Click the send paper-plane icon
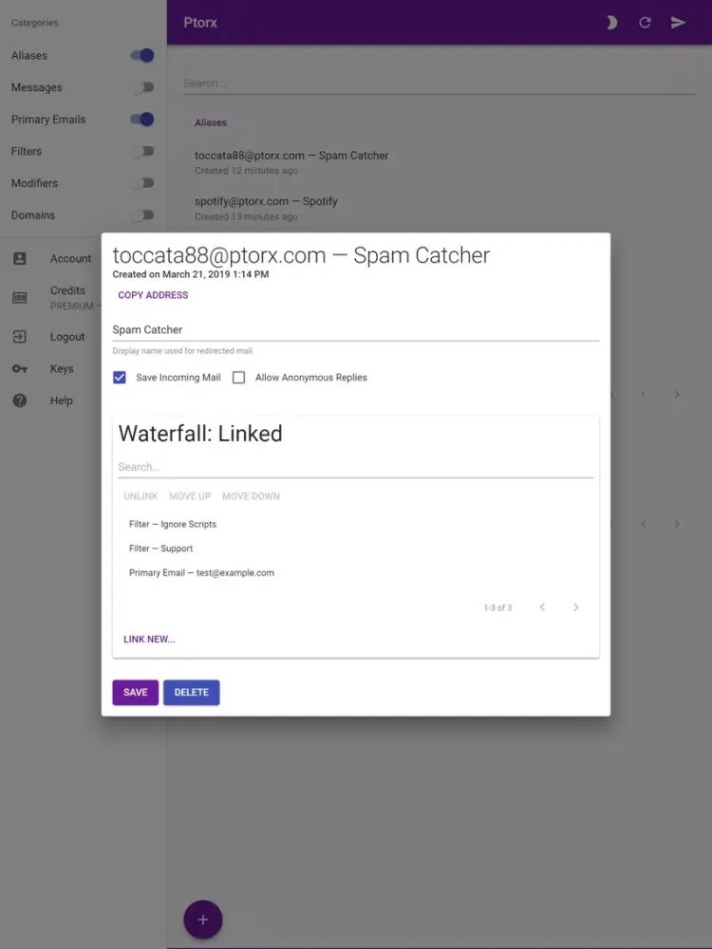The width and height of the screenshot is (712, 949). [678, 23]
